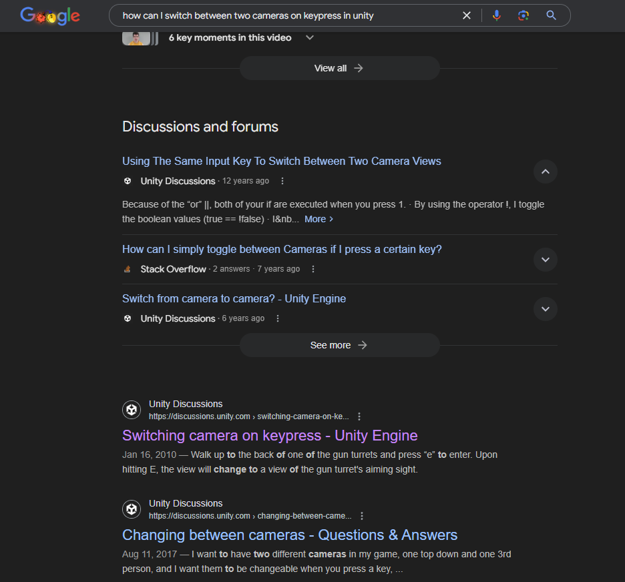Image resolution: width=625 pixels, height=582 pixels.
Task: Expand the toggle between Cameras discussion
Action: (x=545, y=260)
